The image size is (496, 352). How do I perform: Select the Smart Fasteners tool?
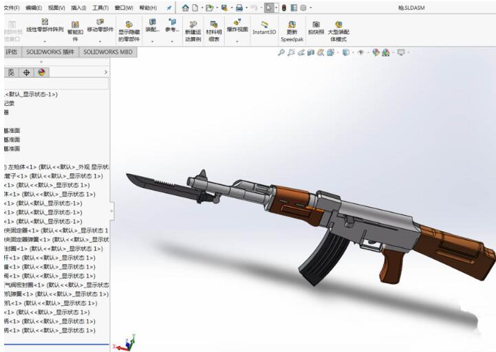(x=75, y=31)
